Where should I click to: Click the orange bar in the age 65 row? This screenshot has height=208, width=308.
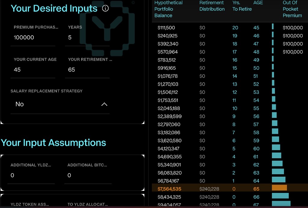tap(279, 188)
